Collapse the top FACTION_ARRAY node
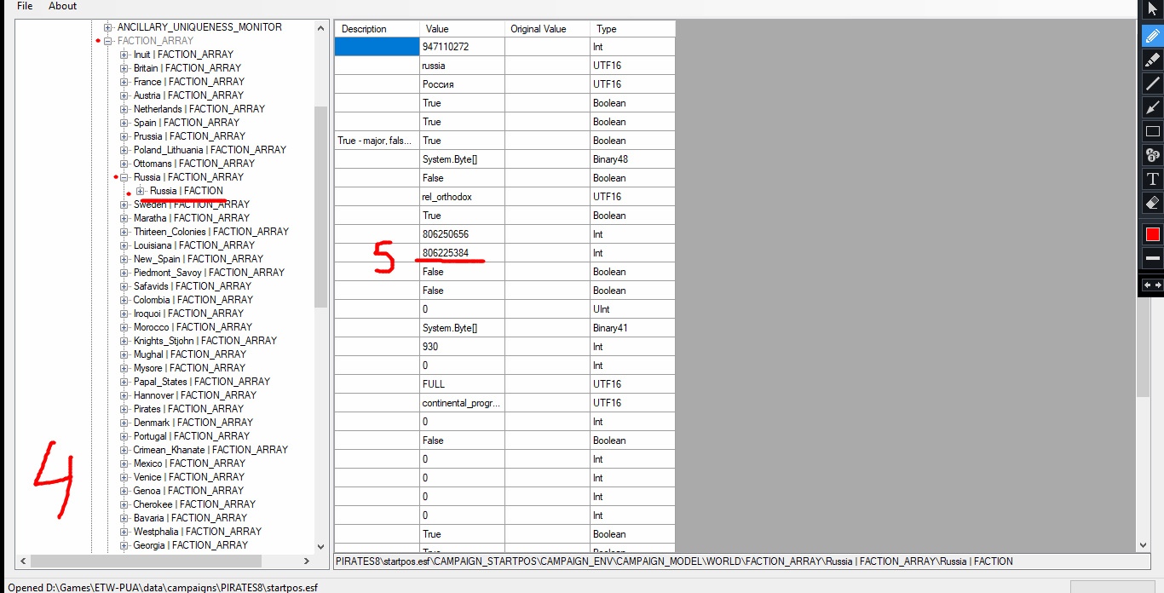 (108, 41)
